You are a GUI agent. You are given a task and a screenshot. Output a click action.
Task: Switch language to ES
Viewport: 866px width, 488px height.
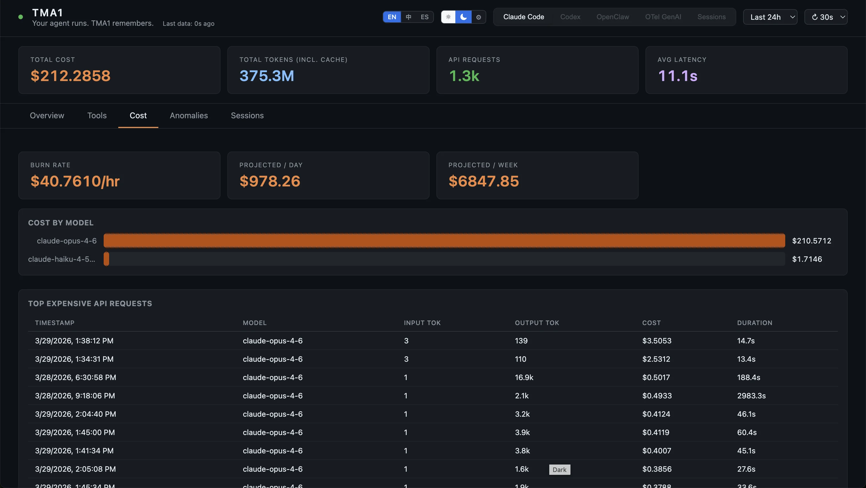coord(424,17)
